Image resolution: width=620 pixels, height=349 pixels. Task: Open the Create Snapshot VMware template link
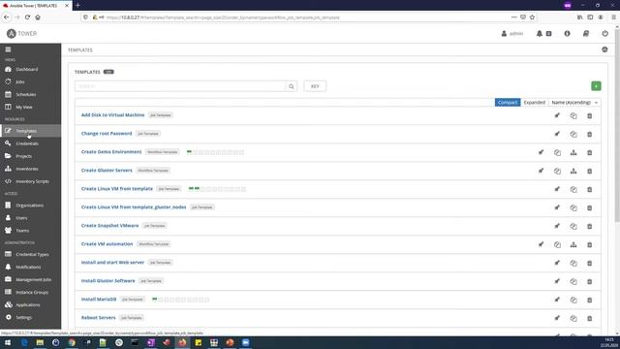[x=109, y=226]
